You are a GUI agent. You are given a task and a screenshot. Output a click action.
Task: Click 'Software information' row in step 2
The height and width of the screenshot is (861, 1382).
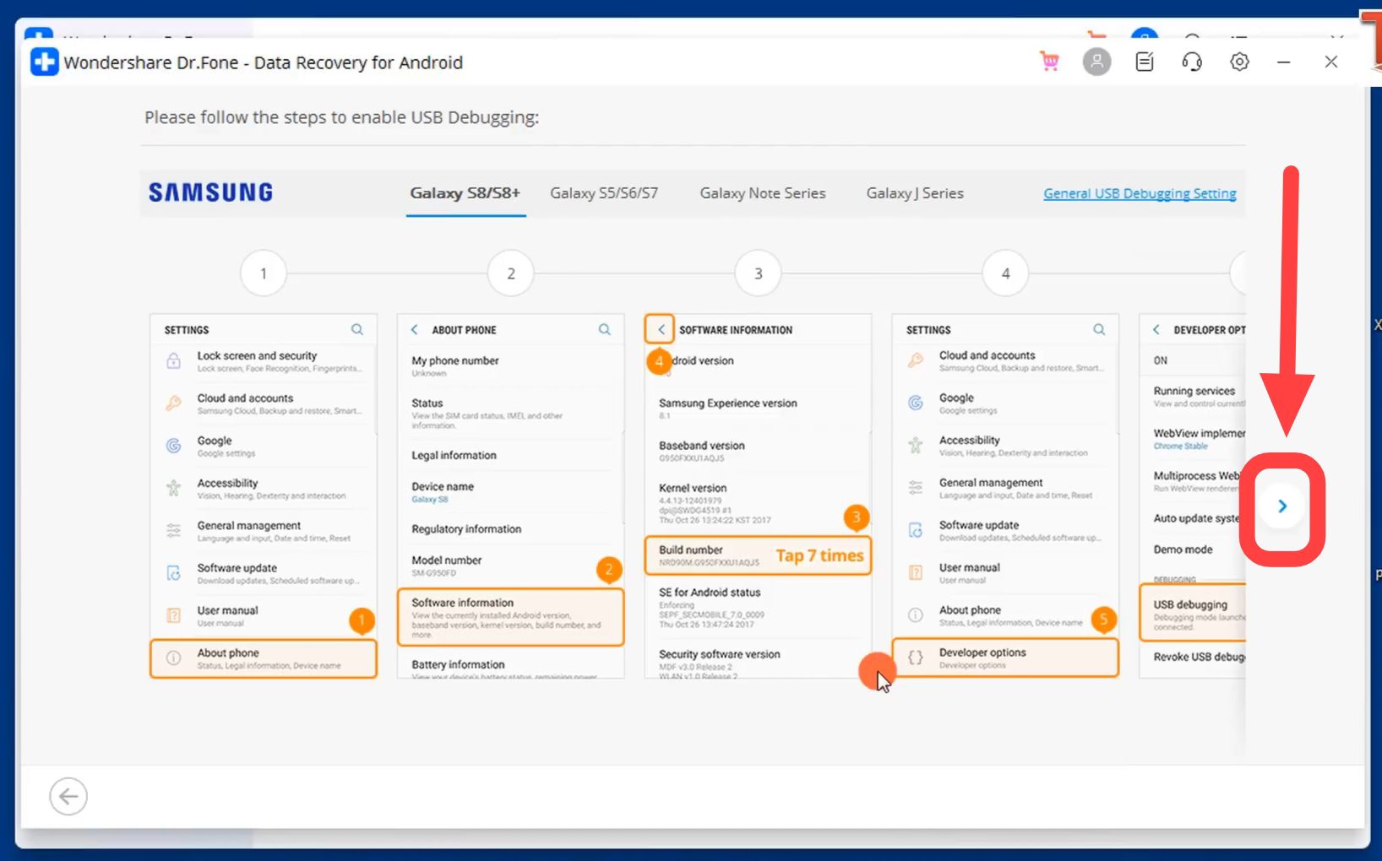click(511, 618)
